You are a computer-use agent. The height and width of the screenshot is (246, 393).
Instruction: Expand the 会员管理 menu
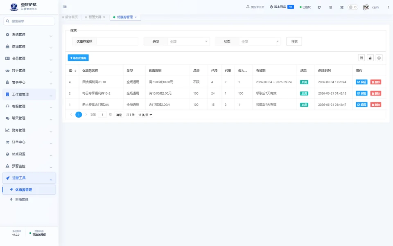pos(29,59)
